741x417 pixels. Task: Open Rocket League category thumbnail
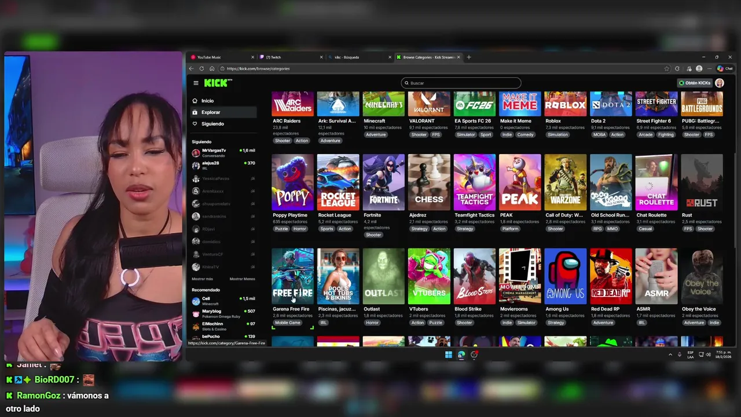[x=338, y=182]
